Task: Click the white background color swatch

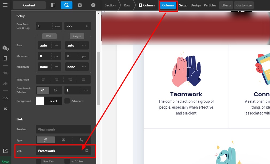Action: click(x=40, y=101)
